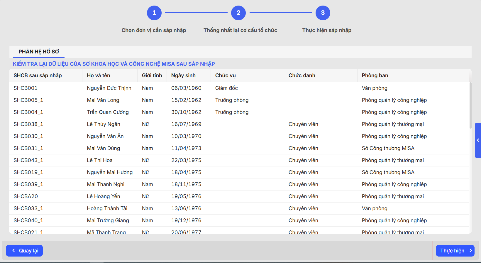Expand the blue side panel arrow
This screenshot has height=263, width=481.
(x=478, y=140)
